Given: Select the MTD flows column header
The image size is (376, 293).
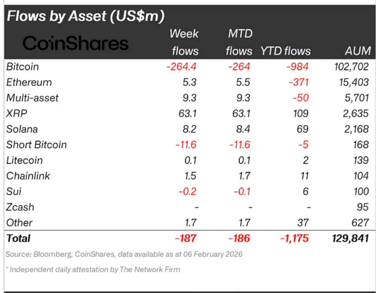Looking at the screenshot, I should click(x=239, y=42).
